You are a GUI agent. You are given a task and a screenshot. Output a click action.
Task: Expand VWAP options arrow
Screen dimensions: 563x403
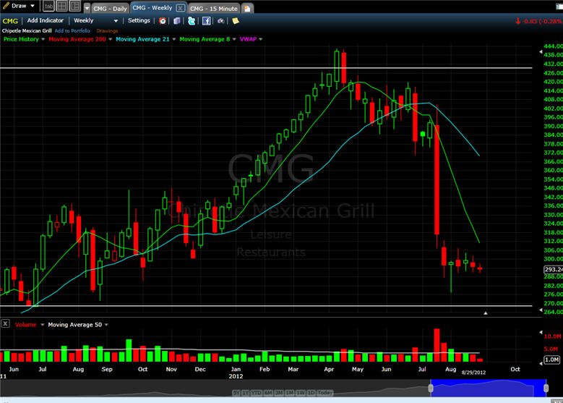point(261,39)
